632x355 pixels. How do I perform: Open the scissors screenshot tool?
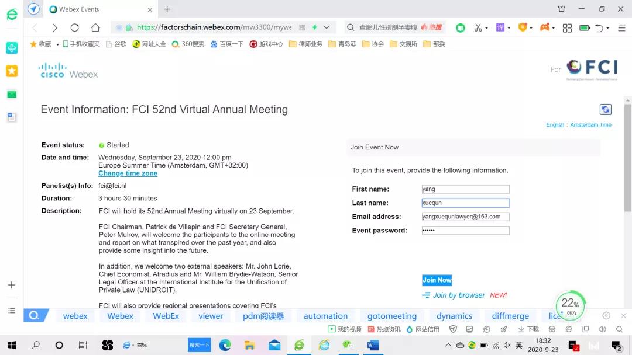[x=478, y=27]
